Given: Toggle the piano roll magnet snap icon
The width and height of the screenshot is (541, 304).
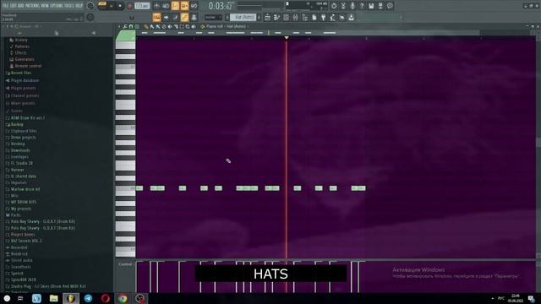Looking at the screenshot, I should [131, 26].
